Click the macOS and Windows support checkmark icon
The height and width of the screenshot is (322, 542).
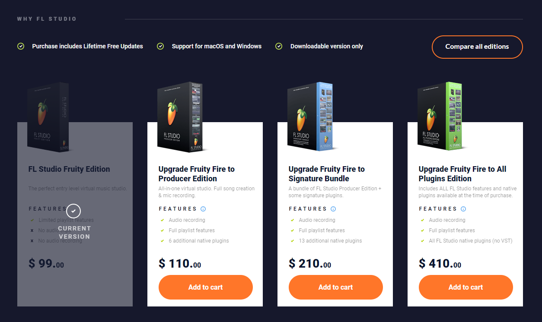tap(160, 46)
